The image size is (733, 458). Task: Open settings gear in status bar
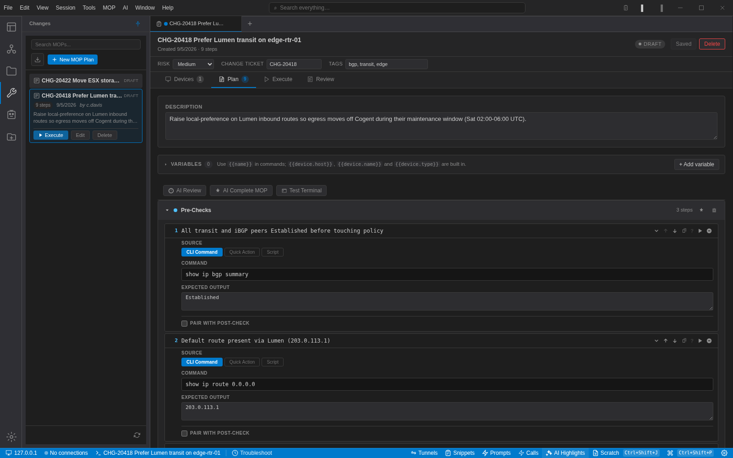[x=724, y=453]
